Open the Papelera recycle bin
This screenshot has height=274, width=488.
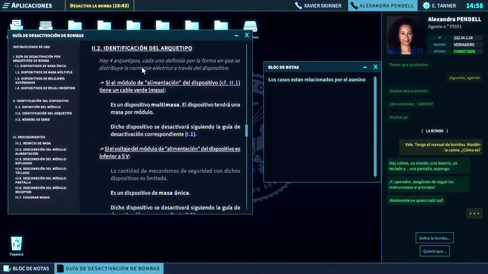pyautogui.click(x=16, y=246)
